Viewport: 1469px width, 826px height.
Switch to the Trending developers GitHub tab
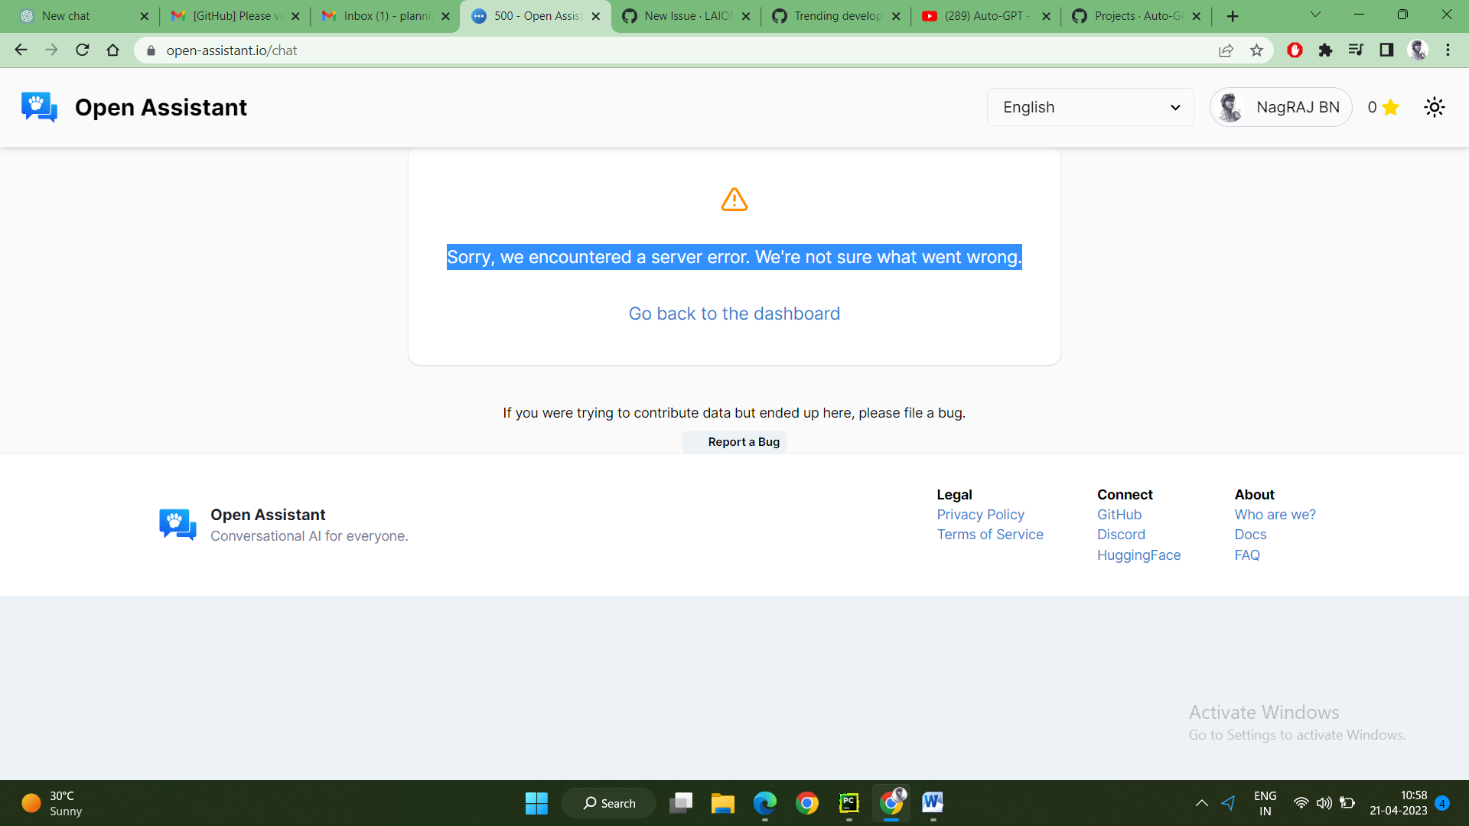pyautogui.click(x=836, y=16)
